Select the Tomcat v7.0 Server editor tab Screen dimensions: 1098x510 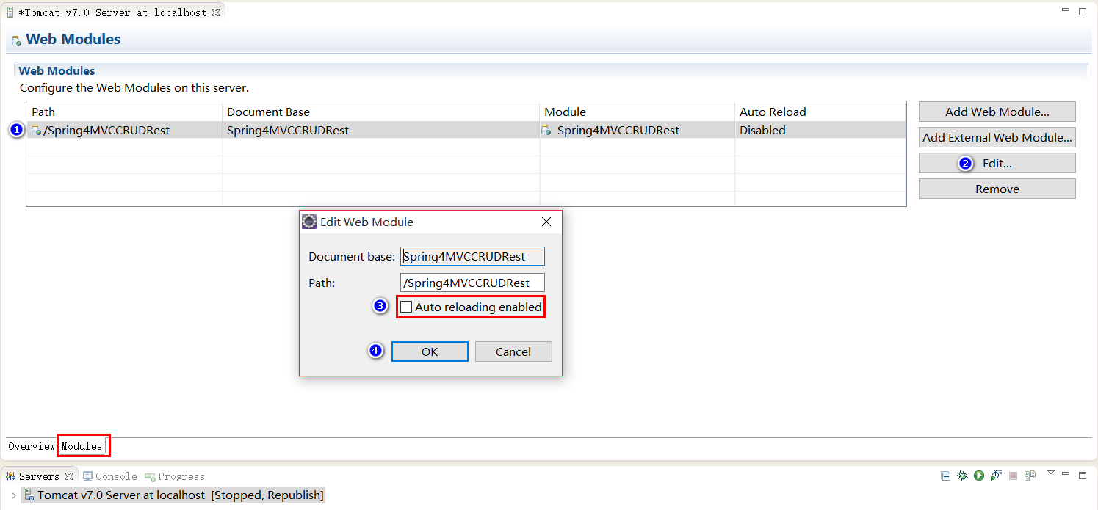click(x=112, y=12)
